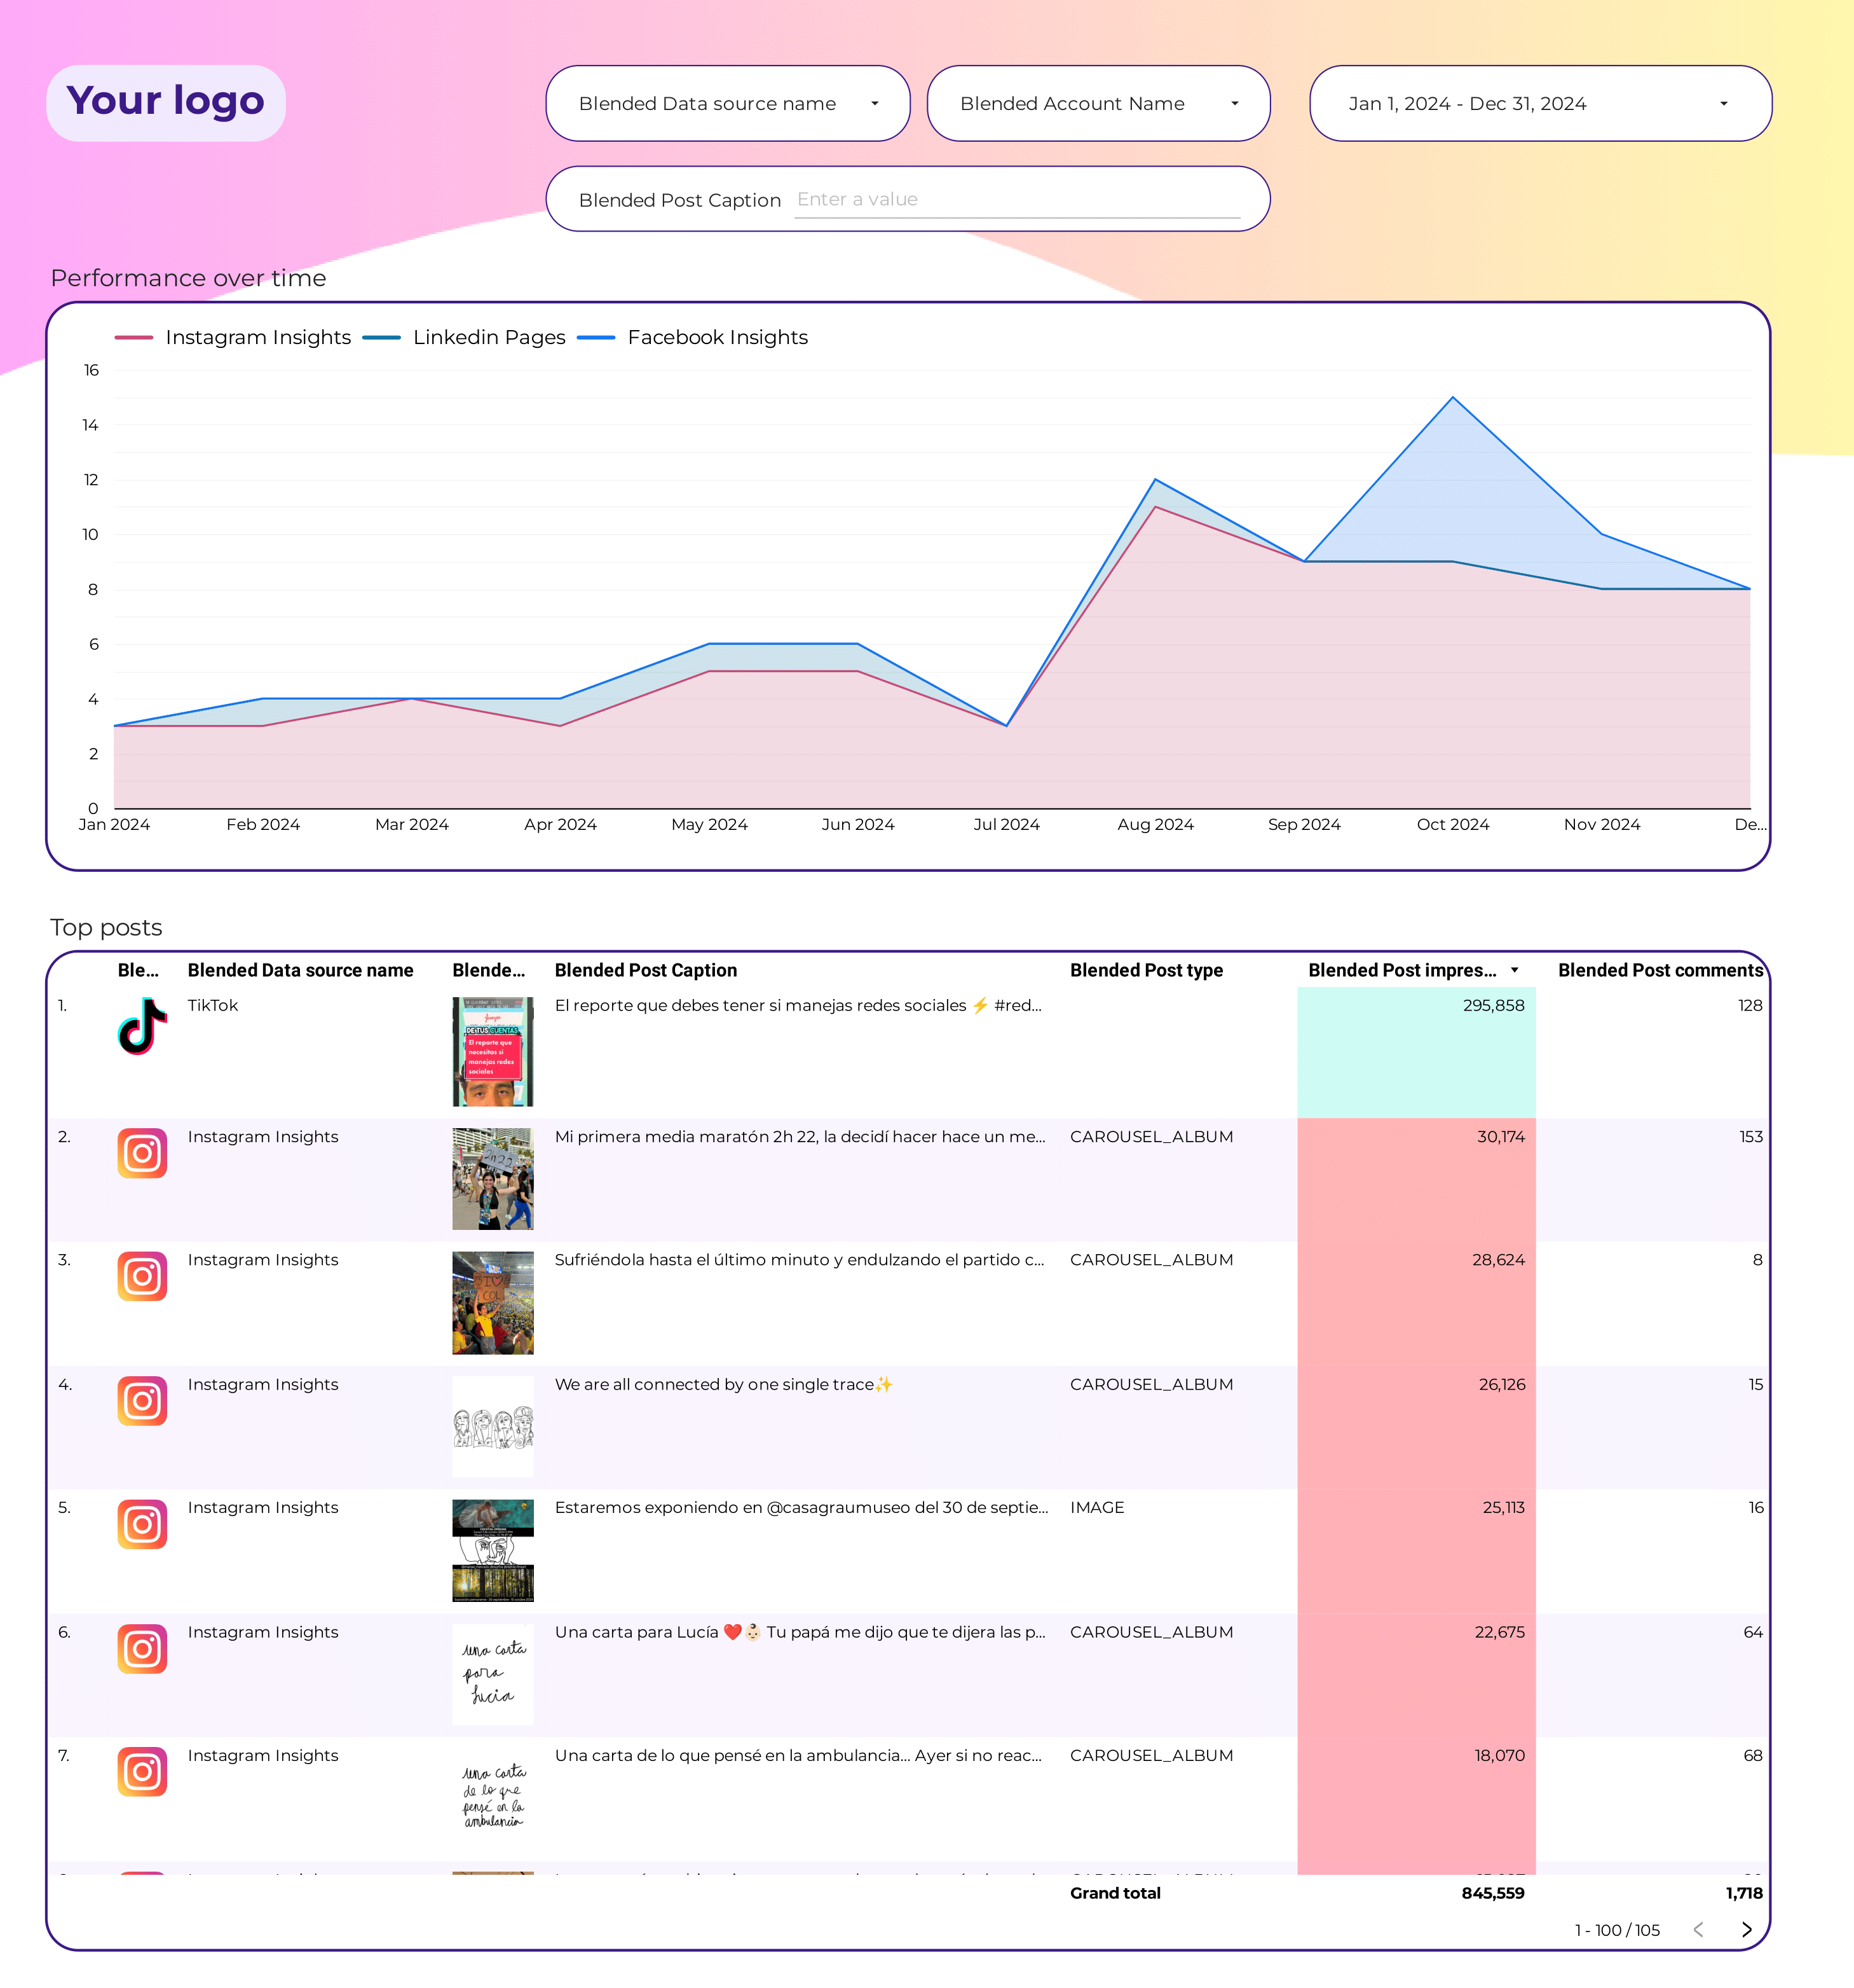Click the Blended Data source name column header
Viewport: 1854px width, 1988px height.
pos(300,970)
